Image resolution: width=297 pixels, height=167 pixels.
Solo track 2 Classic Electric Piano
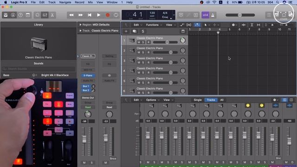coord(143,52)
